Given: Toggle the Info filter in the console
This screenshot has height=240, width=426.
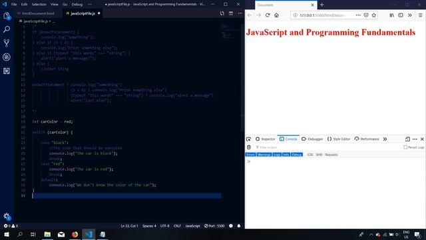Looking at the screenshot, I should coord(286,155).
